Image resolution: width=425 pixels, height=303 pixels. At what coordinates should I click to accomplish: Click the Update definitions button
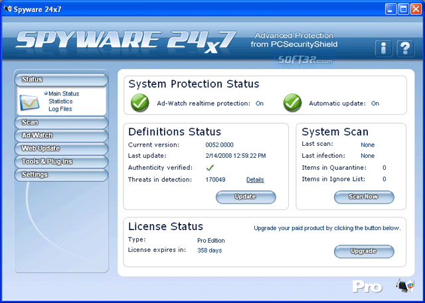tap(246, 197)
